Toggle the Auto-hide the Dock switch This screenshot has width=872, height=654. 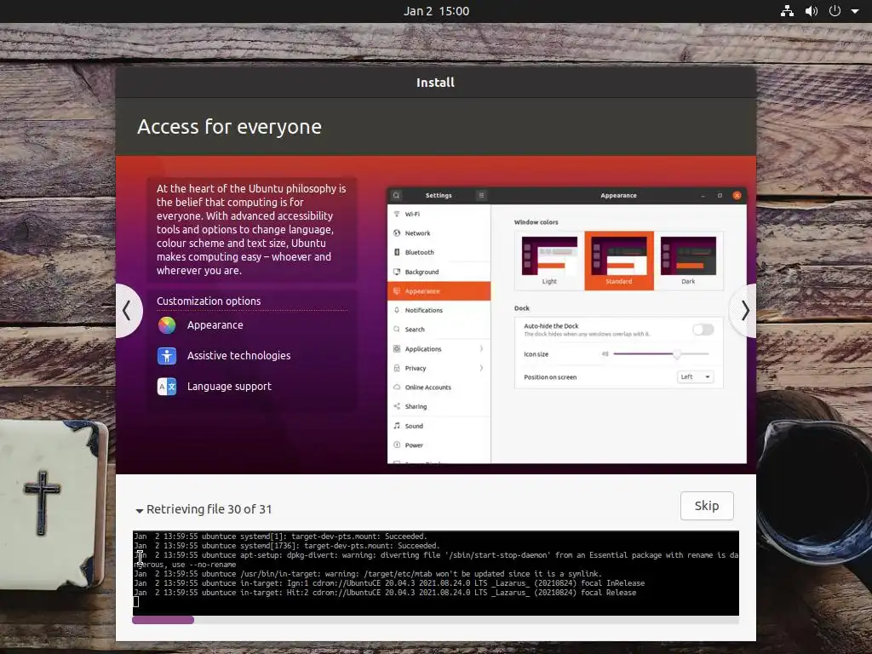click(703, 330)
